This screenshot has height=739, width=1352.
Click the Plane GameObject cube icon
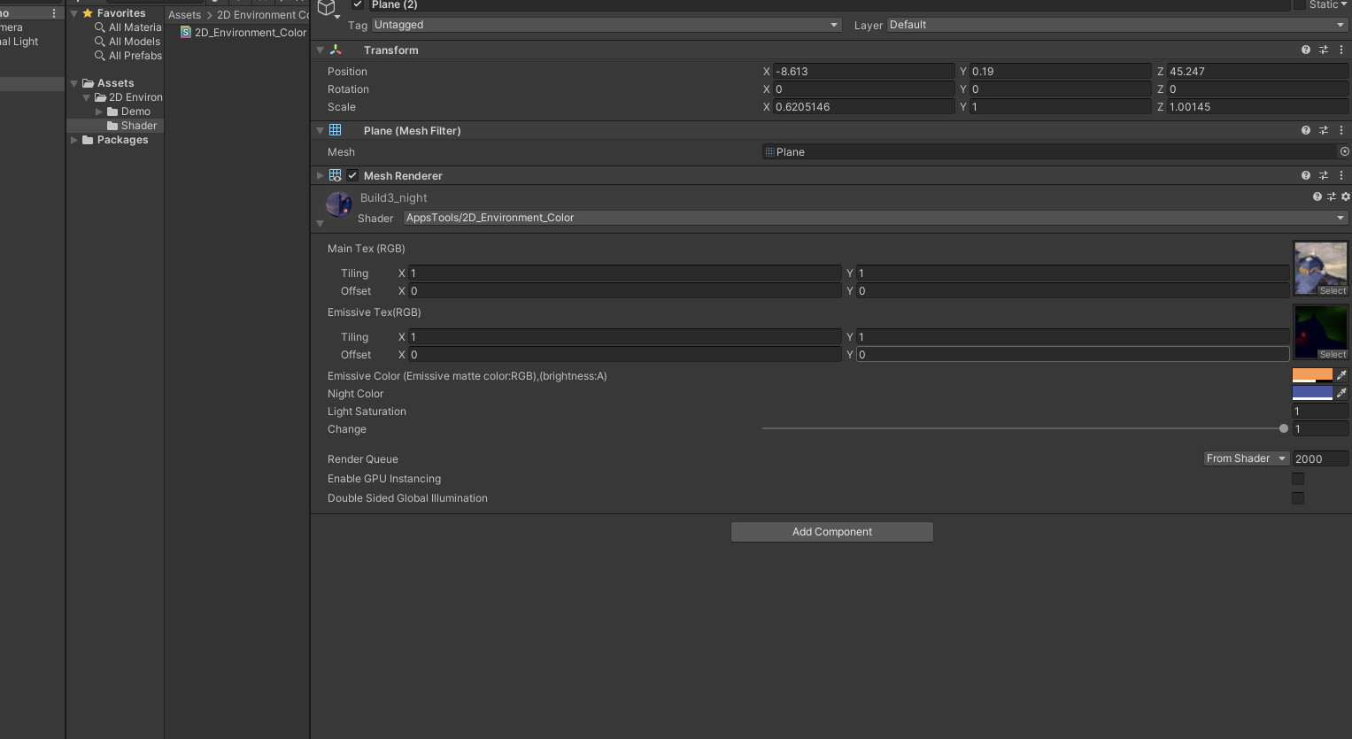pos(327,7)
